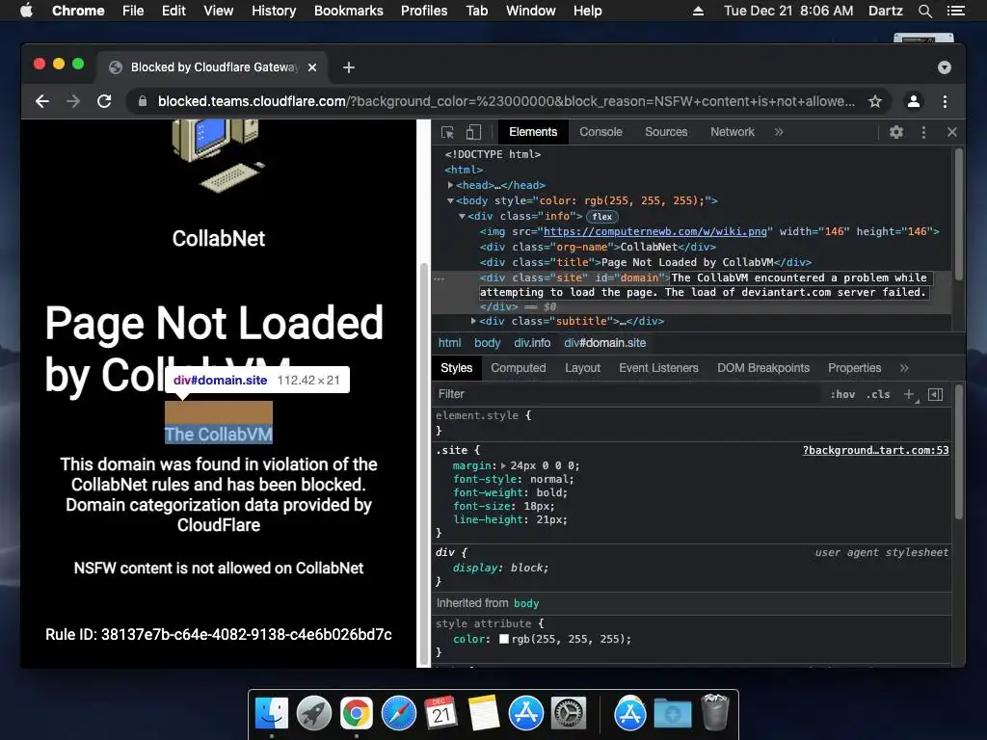Select html in the breadcrumb bar
987x740 pixels.
coord(449,343)
